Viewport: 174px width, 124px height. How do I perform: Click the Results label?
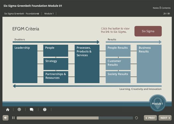(112, 39)
